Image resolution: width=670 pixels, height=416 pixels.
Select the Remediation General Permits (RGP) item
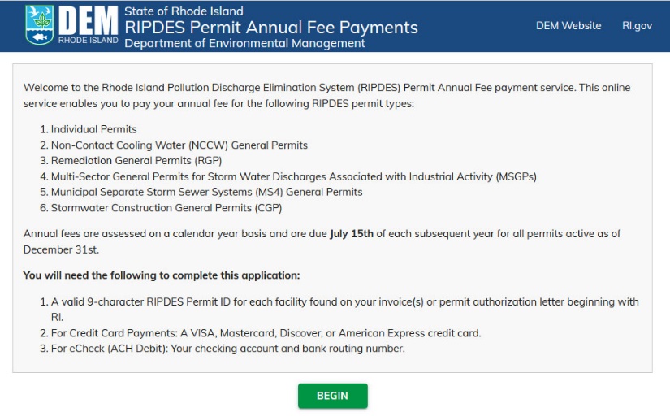pyautogui.click(x=144, y=161)
